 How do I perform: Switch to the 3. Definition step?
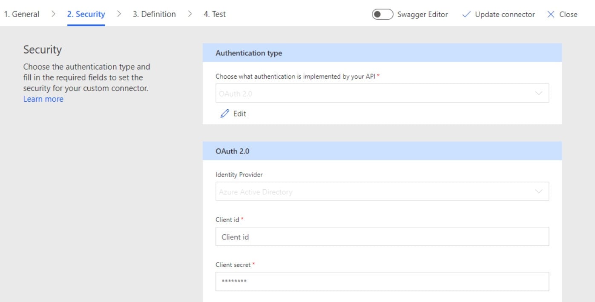[x=154, y=14]
